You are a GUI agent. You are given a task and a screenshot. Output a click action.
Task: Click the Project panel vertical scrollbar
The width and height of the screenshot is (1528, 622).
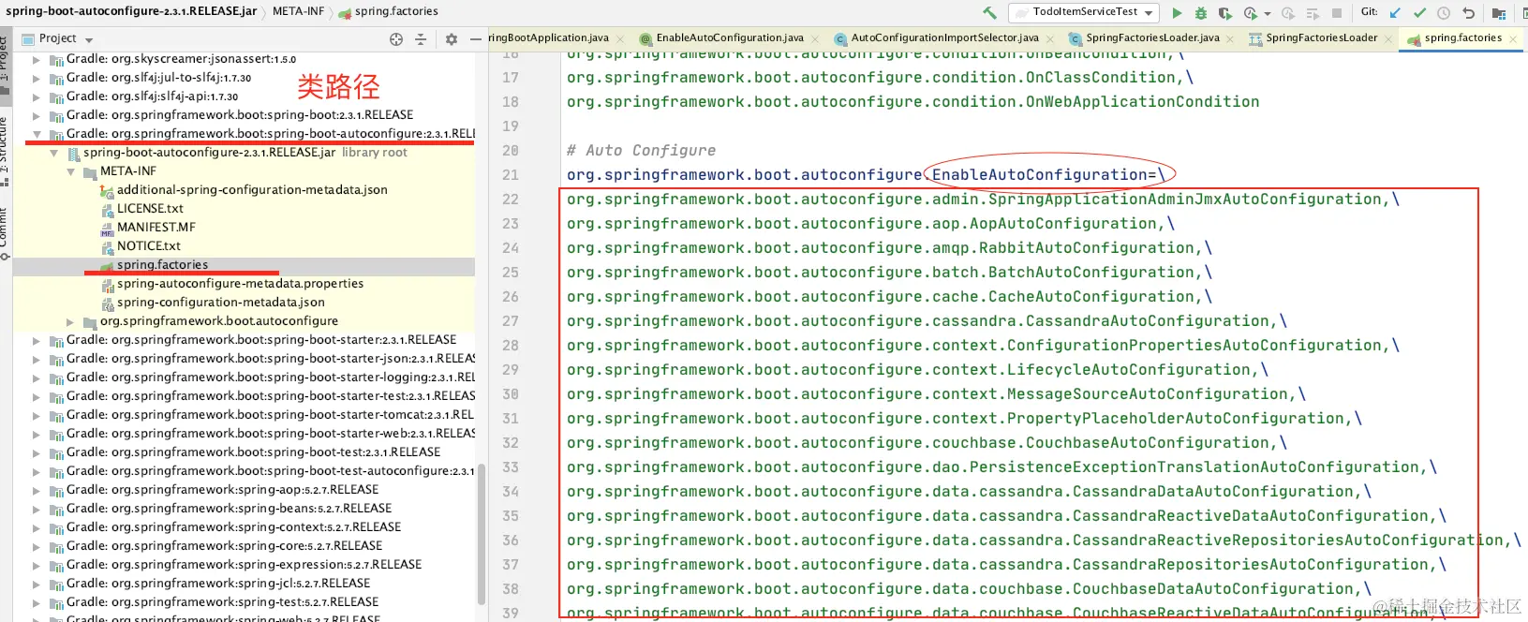482,534
